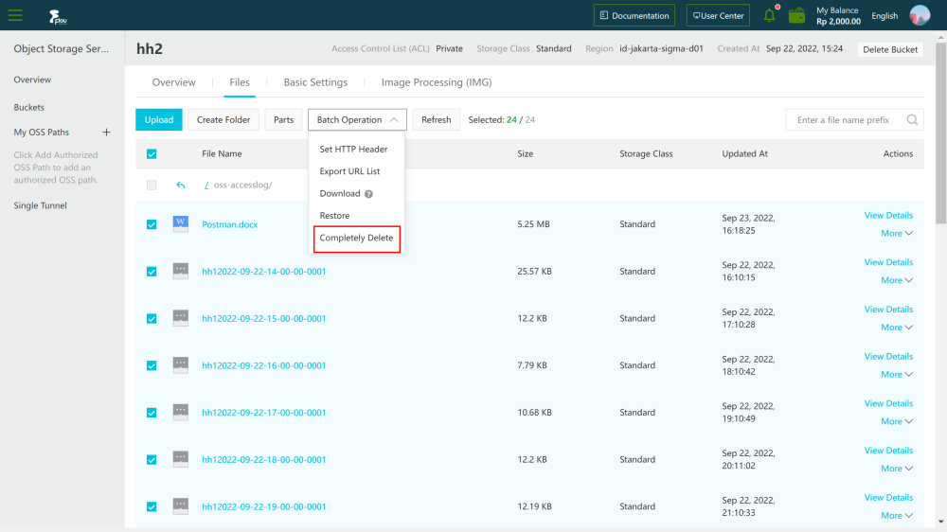The height and width of the screenshot is (532, 947).
Task: Click file icon for hh12022-09-22-16-00-00-0001
Action: tap(181, 365)
